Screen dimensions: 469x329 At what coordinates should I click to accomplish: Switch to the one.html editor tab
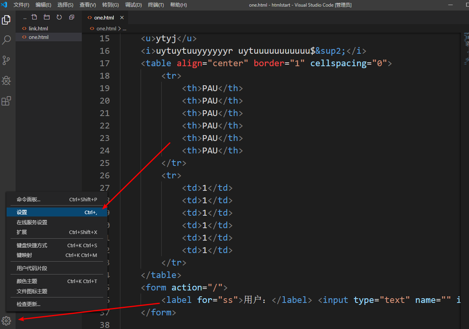tap(105, 18)
